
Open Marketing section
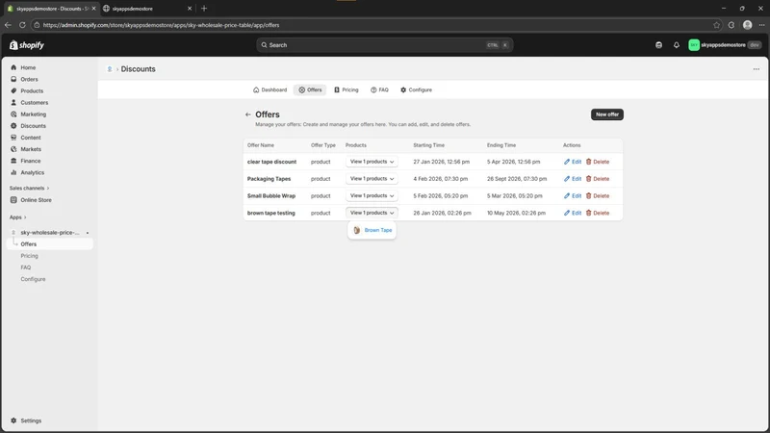[x=33, y=114]
